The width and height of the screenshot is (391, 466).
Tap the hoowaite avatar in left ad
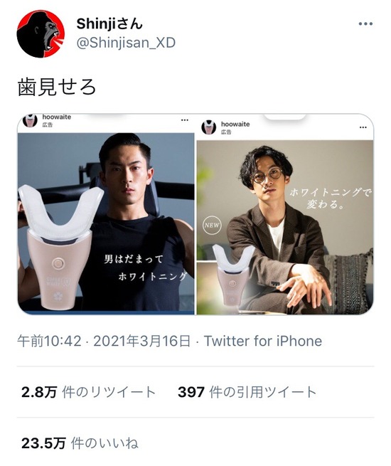[30, 120]
